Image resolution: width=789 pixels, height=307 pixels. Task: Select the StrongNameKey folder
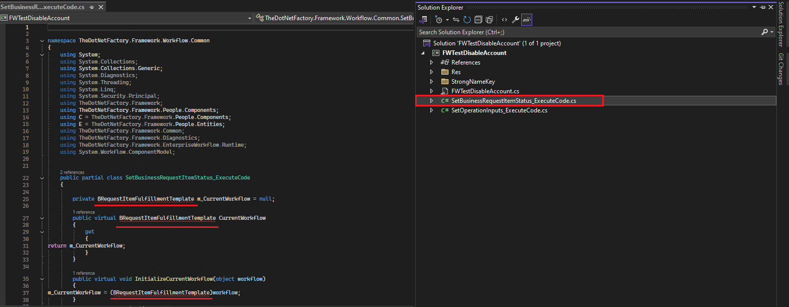click(473, 82)
